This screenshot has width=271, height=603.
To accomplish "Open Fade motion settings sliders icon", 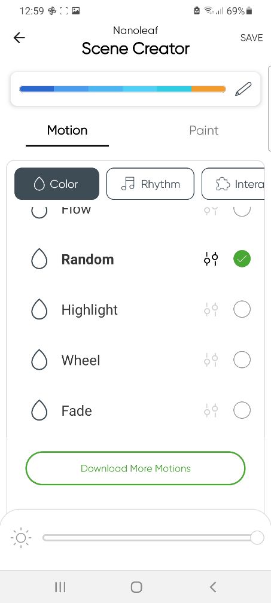I will pyautogui.click(x=211, y=410).
